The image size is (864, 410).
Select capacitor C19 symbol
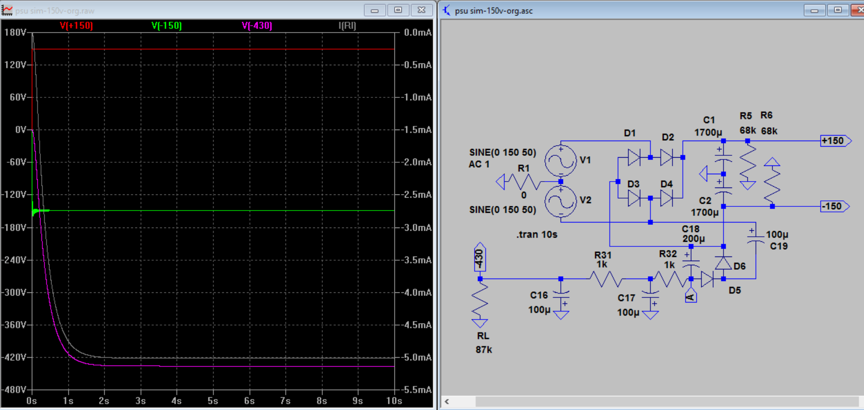tap(756, 239)
